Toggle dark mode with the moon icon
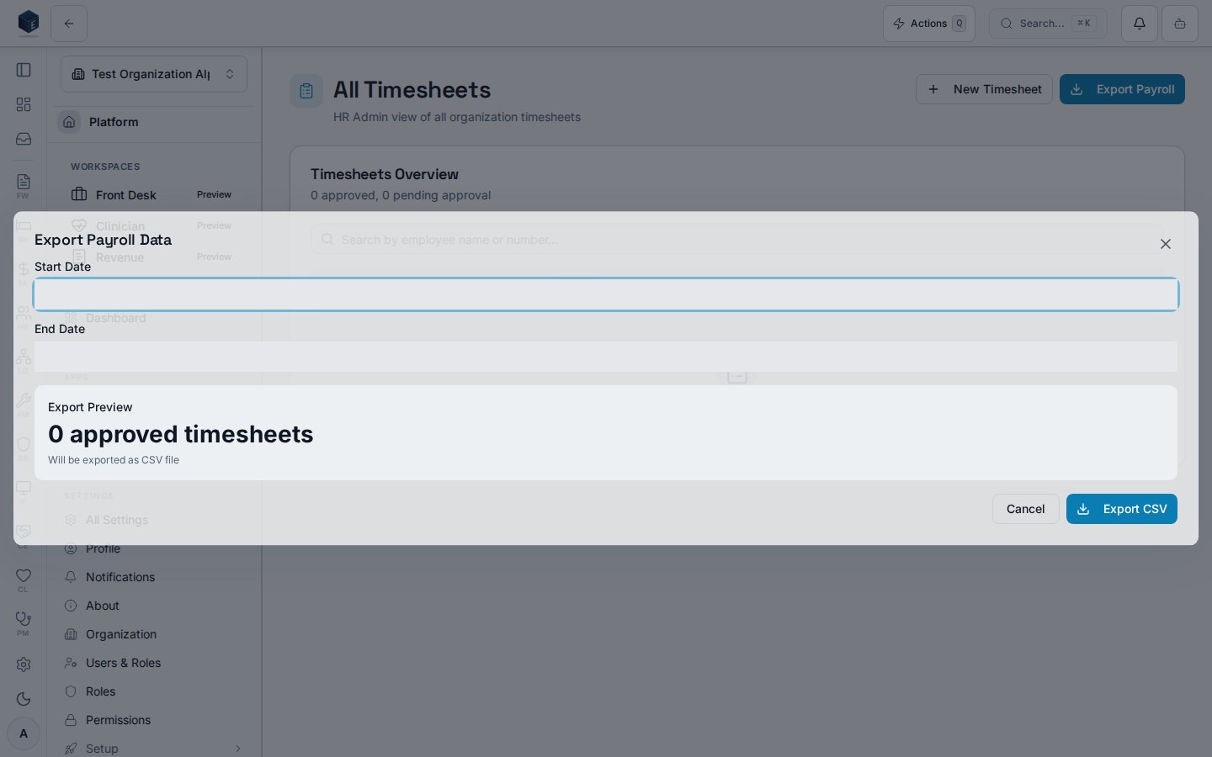Screen dimensions: 1212x757 [24, 699]
